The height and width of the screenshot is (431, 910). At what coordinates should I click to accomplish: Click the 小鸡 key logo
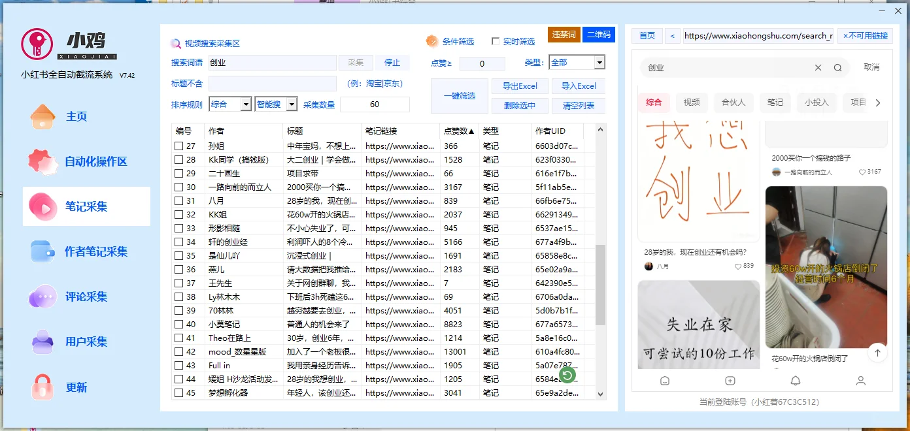[x=37, y=44]
